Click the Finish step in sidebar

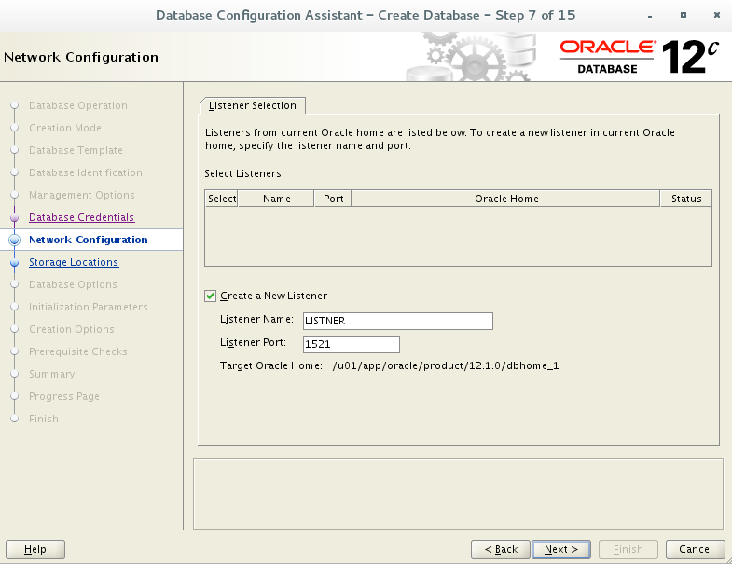[44, 420]
